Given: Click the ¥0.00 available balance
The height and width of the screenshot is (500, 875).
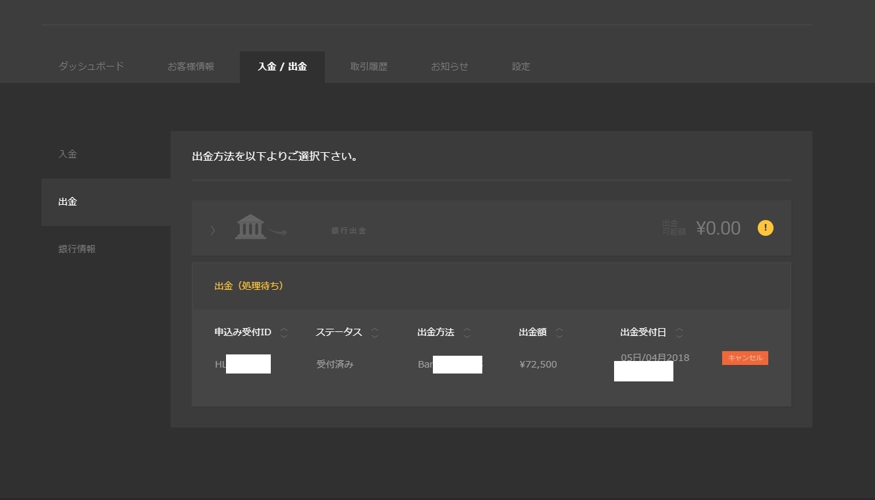Looking at the screenshot, I should click(x=718, y=228).
